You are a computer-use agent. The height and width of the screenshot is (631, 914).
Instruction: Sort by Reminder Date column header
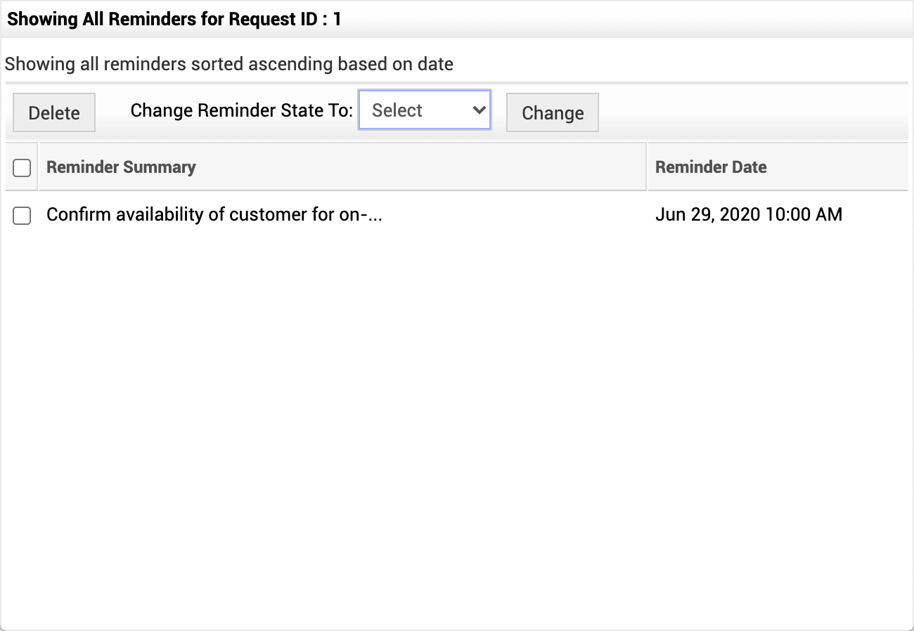[x=711, y=167]
